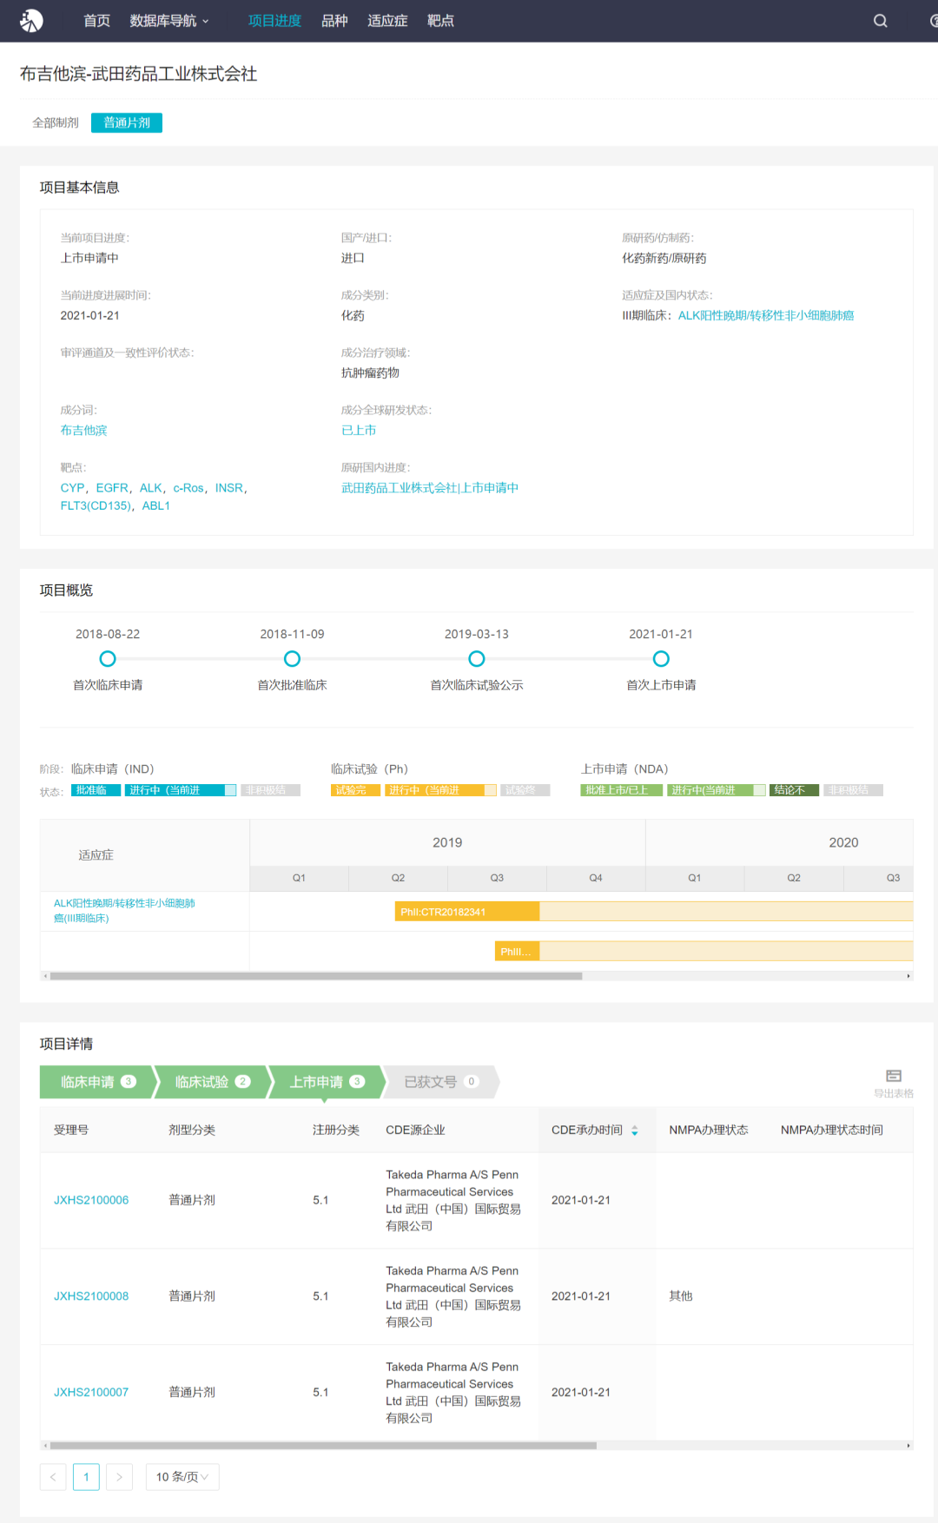Screen dimensions: 938x1523
Task: Click the 武田药品工业株式会社|上市申请中 link
Action: tap(430, 488)
